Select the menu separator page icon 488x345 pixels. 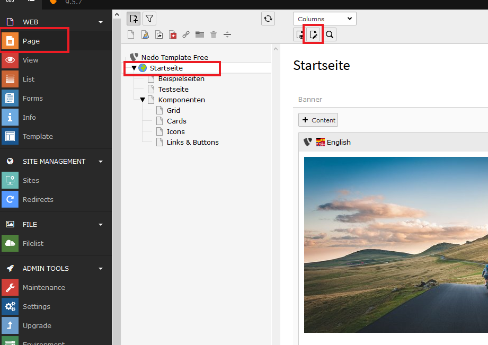pos(227,34)
